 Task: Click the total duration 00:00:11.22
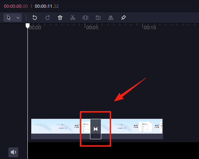[47, 6]
